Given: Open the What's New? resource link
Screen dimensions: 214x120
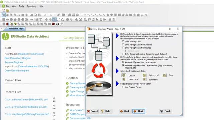Looking at the screenshot, I should point(77,110).
